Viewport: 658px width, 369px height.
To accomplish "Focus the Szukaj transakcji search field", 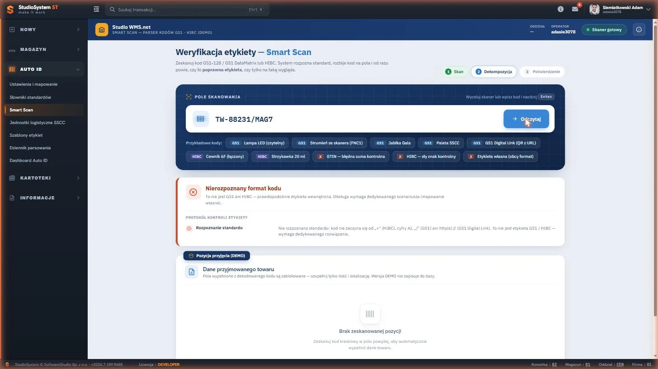I will click(x=187, y=9).
